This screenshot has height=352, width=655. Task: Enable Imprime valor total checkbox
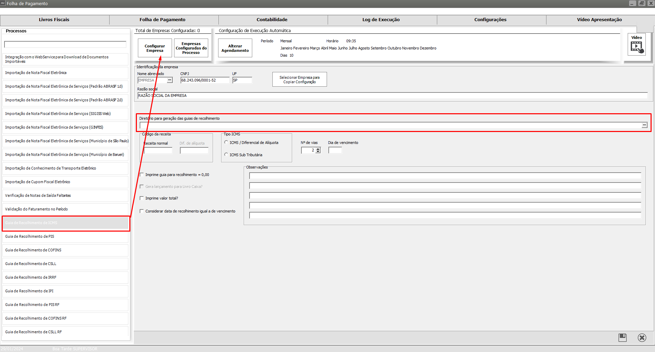point(142,198)
